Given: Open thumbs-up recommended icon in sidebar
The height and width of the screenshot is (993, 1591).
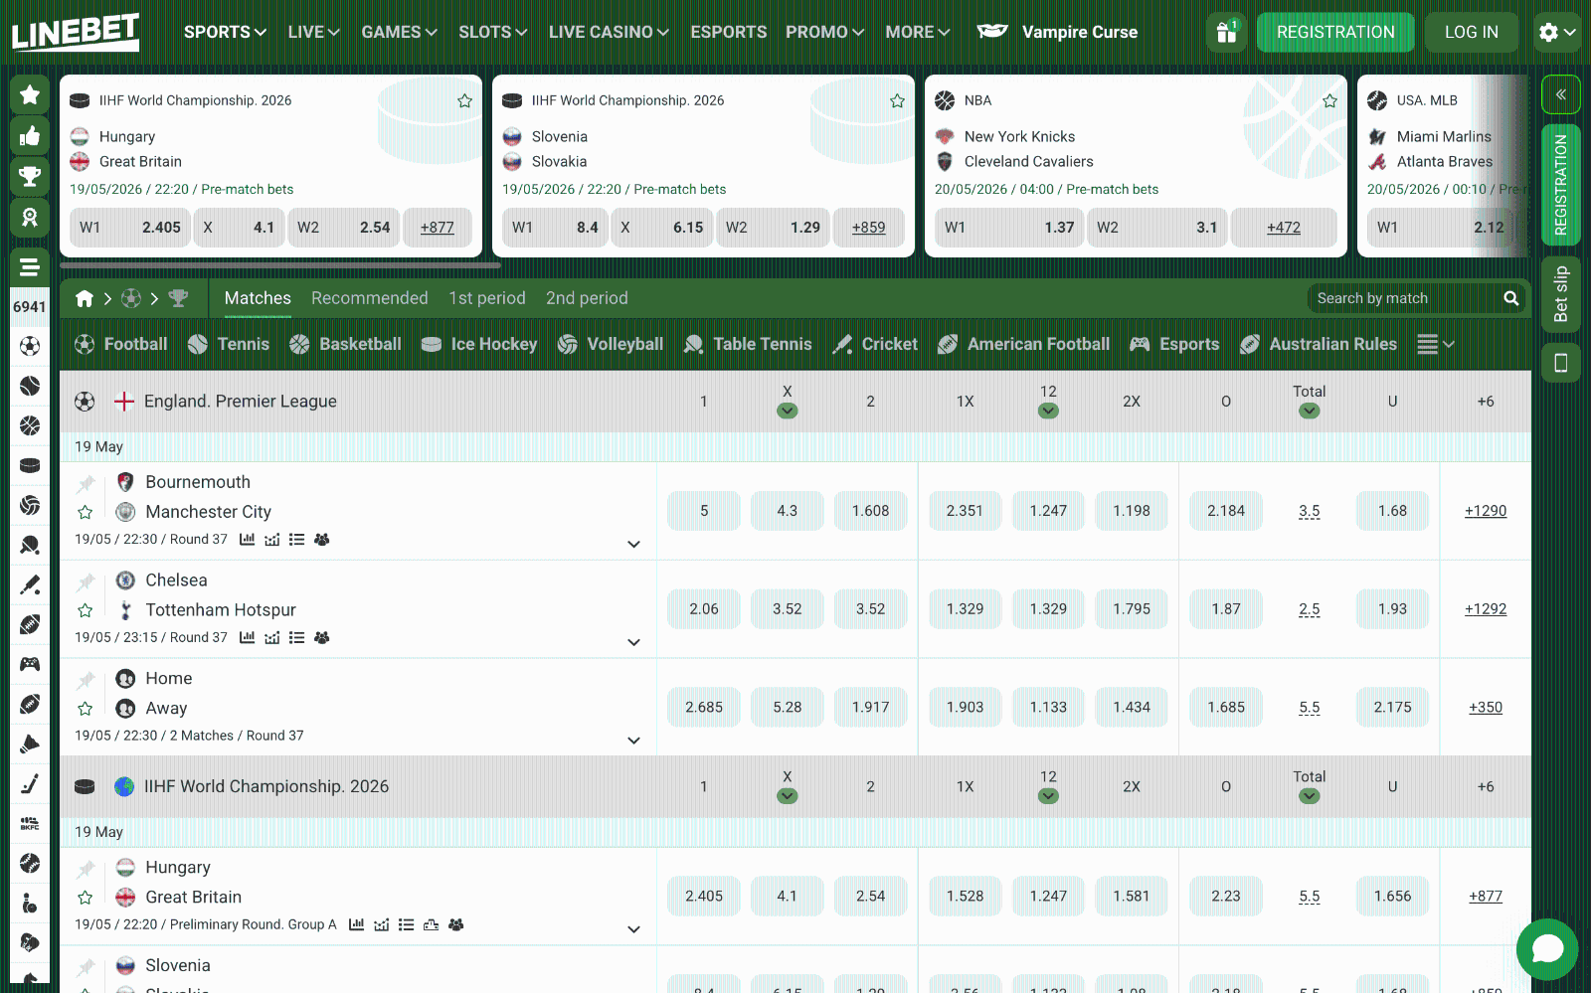Looking at the screenshot, I should (30, 136).
